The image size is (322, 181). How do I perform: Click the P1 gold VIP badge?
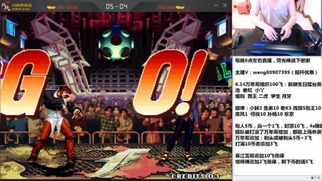coord(51,8)
